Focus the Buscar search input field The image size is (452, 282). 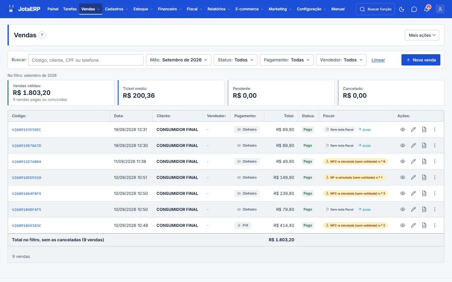86,60
